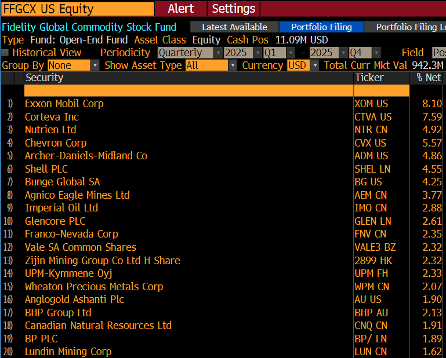The height and width of the screenshot is (358, 446).
Task: Click the FFGCX US Equity ticker field
Action: click(x=78, y=9)
